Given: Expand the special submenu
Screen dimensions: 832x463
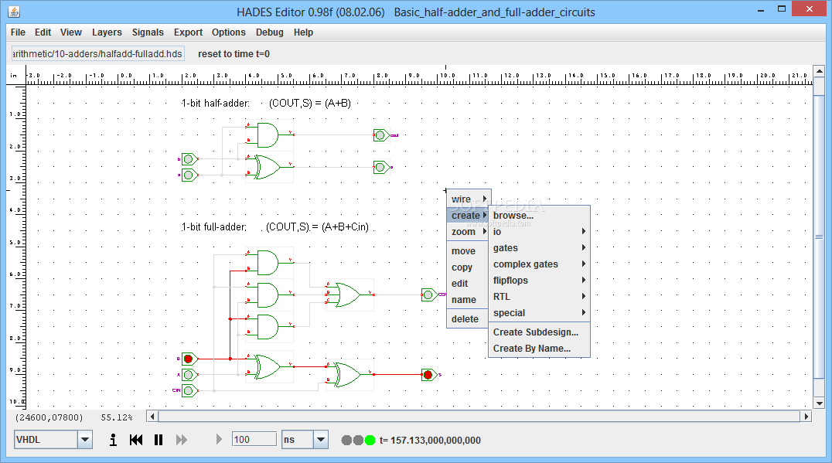Looking at the screenshot, I should click(x=539, y=313).
